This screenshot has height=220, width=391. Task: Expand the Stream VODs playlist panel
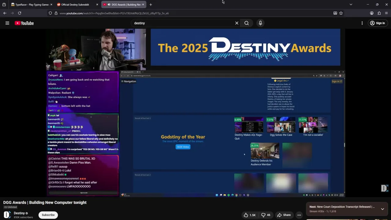(x=382, y=209)
